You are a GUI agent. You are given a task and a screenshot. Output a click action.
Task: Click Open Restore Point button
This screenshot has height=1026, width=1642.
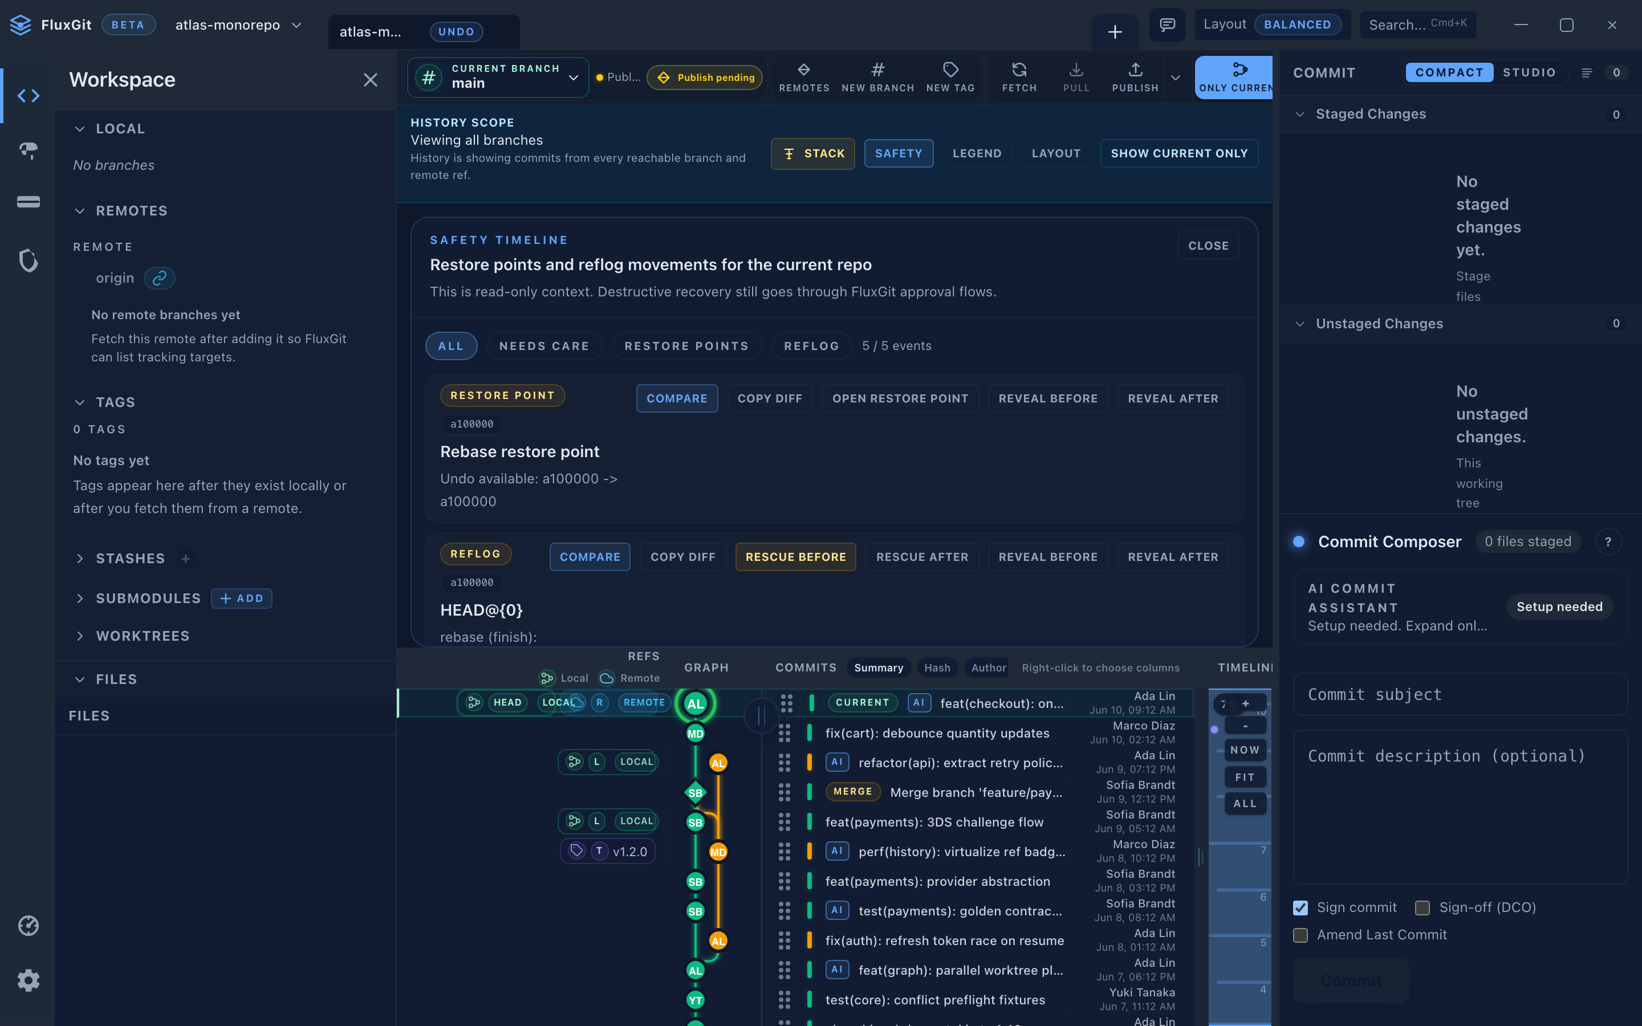[900, 398]
